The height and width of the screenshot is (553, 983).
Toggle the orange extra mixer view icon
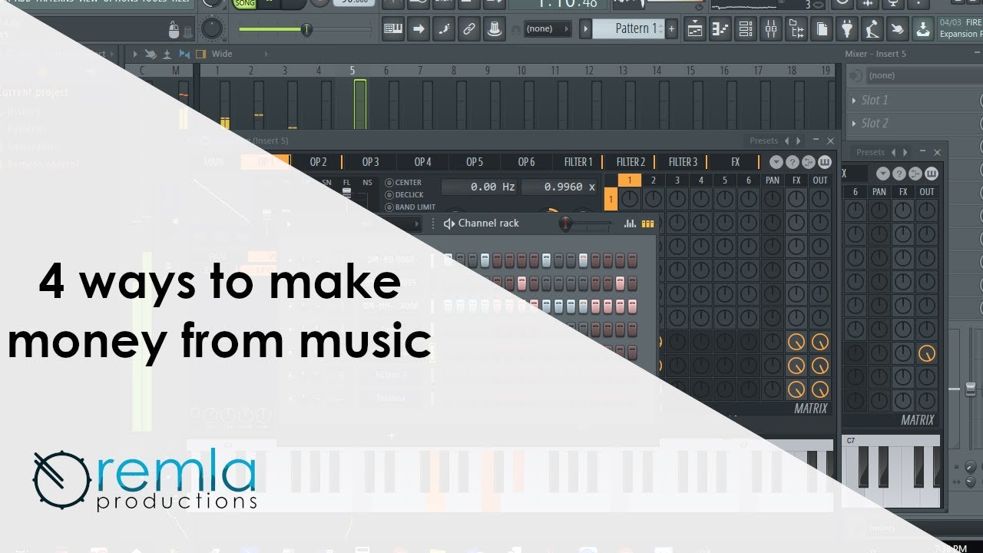200,54
